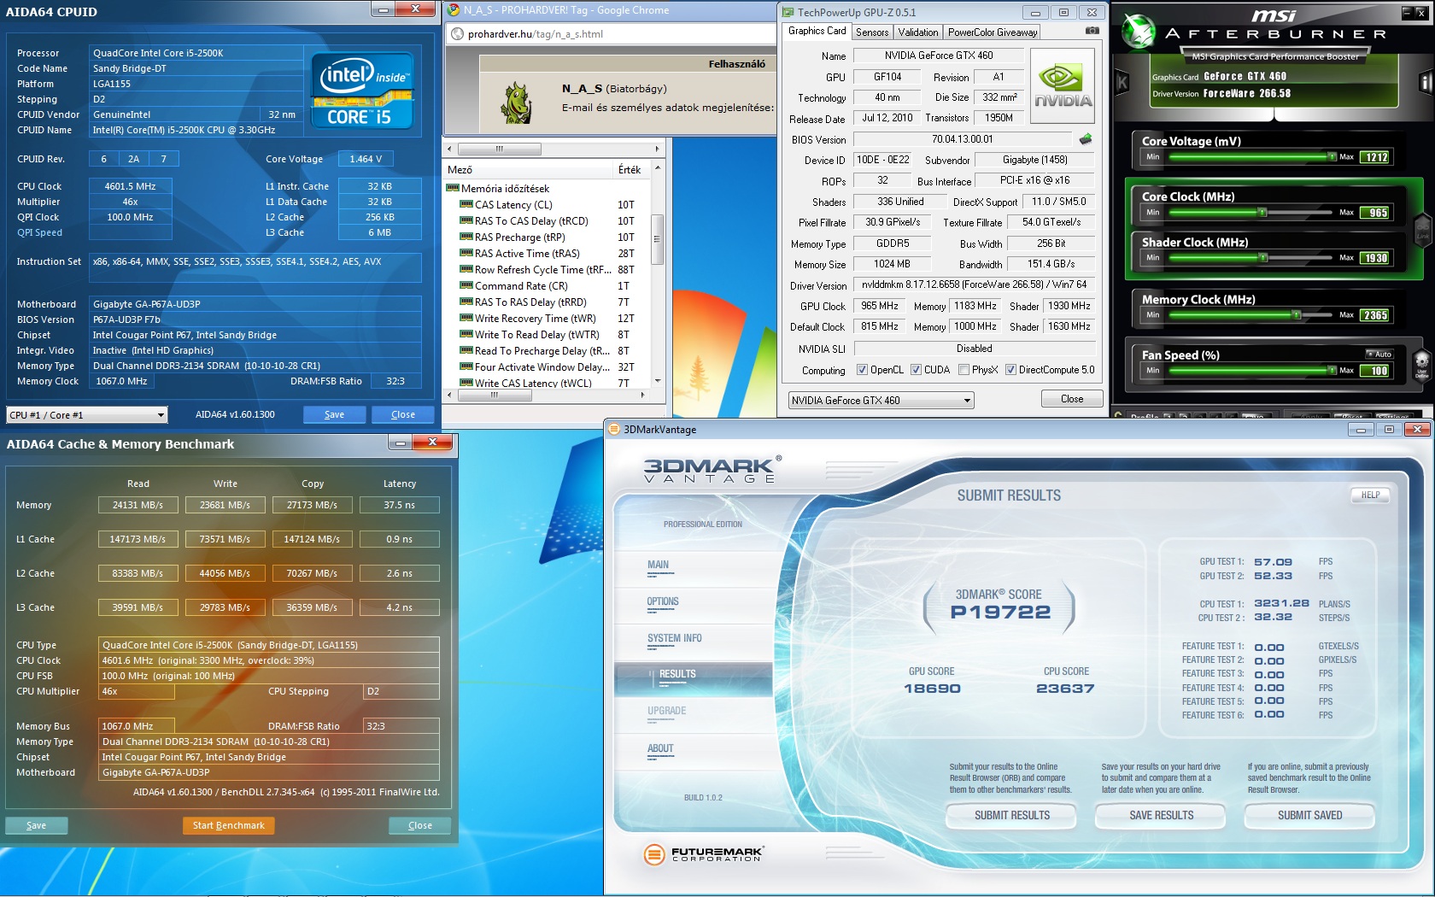
Task: Toggle the Link clocks icon in Afterburner
Action: (x=1422, y=229)
